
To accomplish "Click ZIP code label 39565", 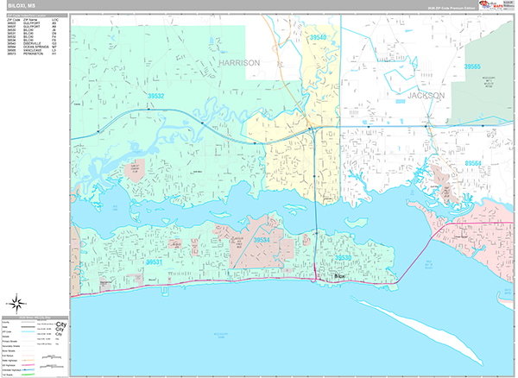I will click(x=473, y=66).
